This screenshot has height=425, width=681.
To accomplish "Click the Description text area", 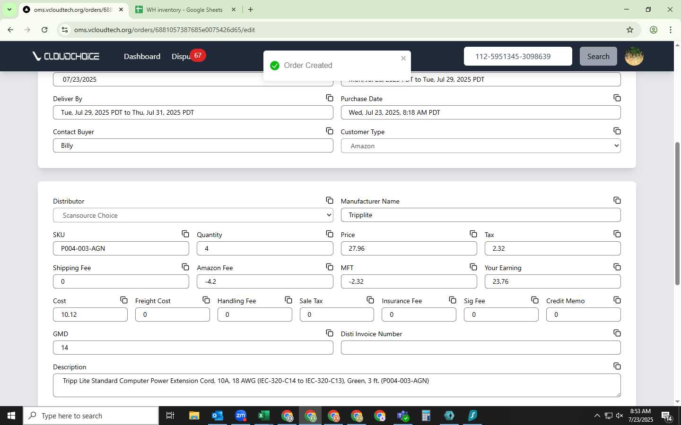I will [337, 385].
